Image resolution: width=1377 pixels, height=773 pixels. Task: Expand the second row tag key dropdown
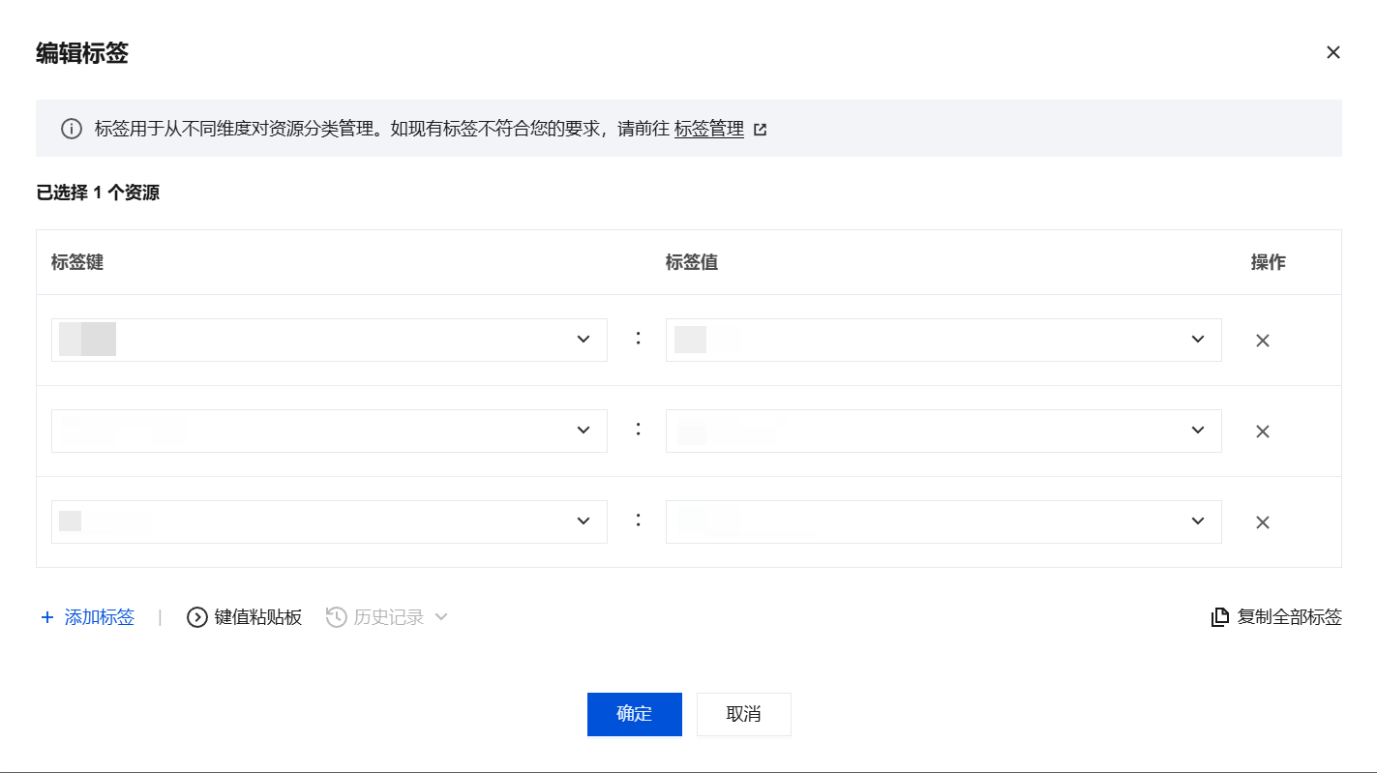coord(583,431)
